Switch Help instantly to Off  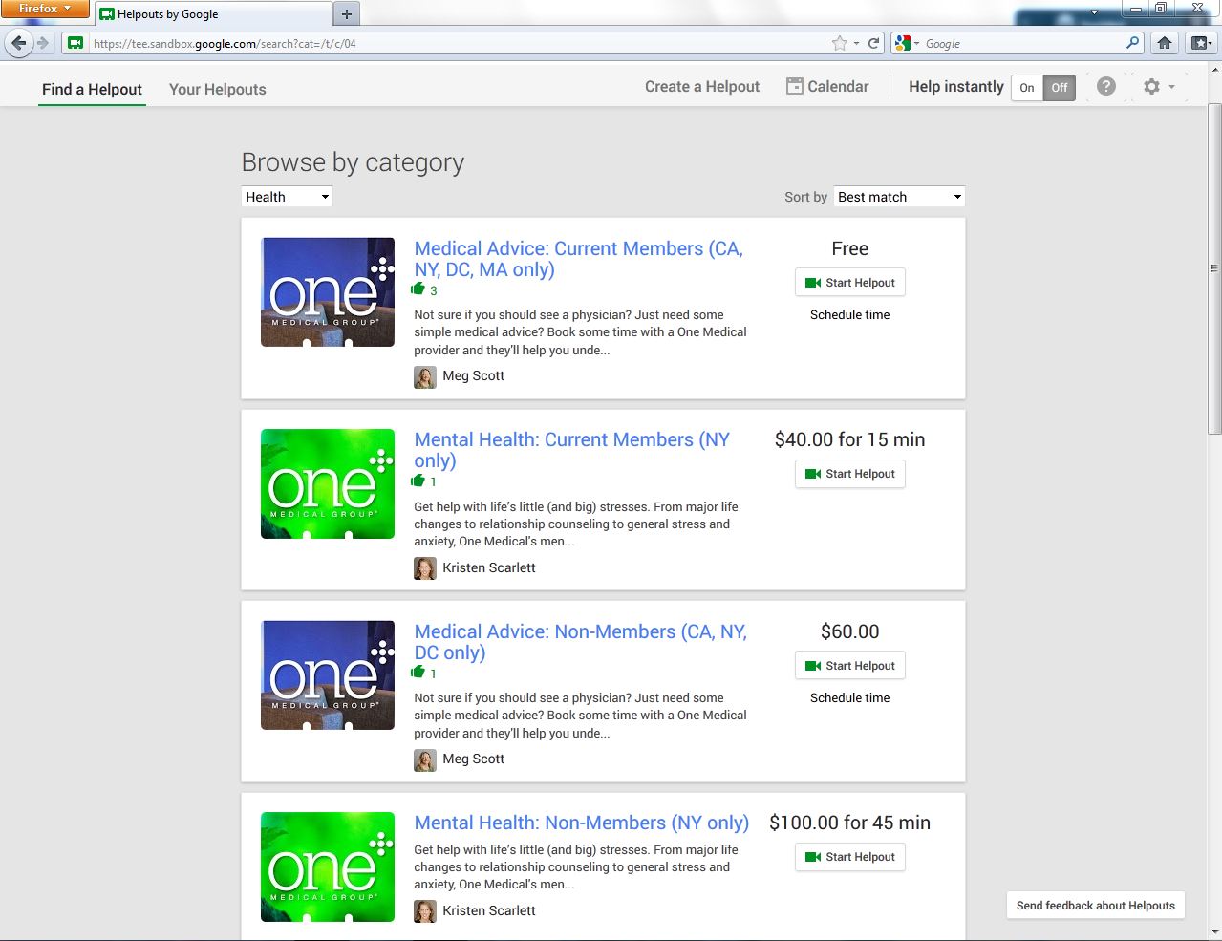(1059, 88)
